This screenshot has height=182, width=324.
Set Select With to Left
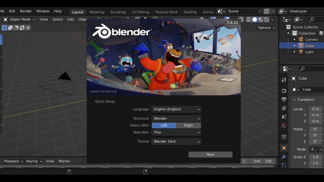(164, 125)
